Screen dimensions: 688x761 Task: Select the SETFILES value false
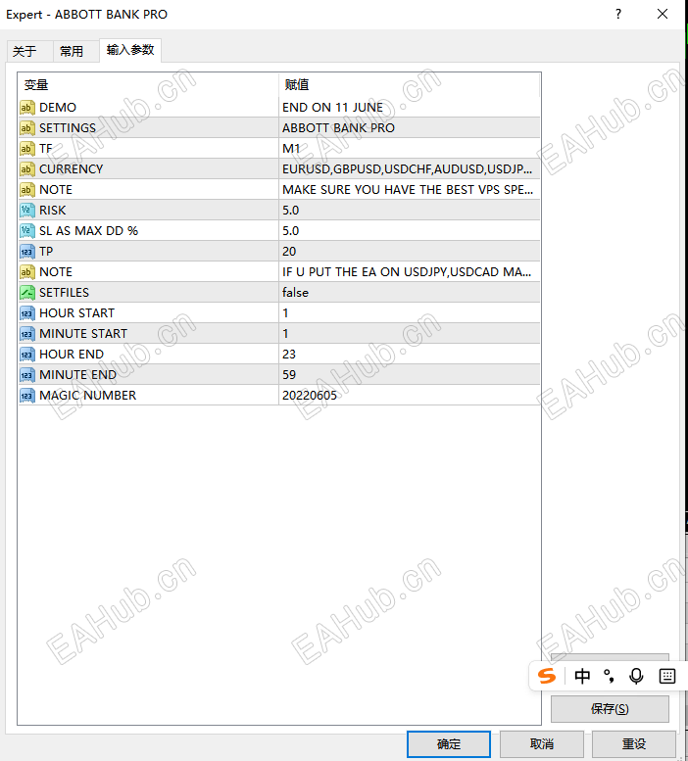pyautogui.click(x=295, y=293)
